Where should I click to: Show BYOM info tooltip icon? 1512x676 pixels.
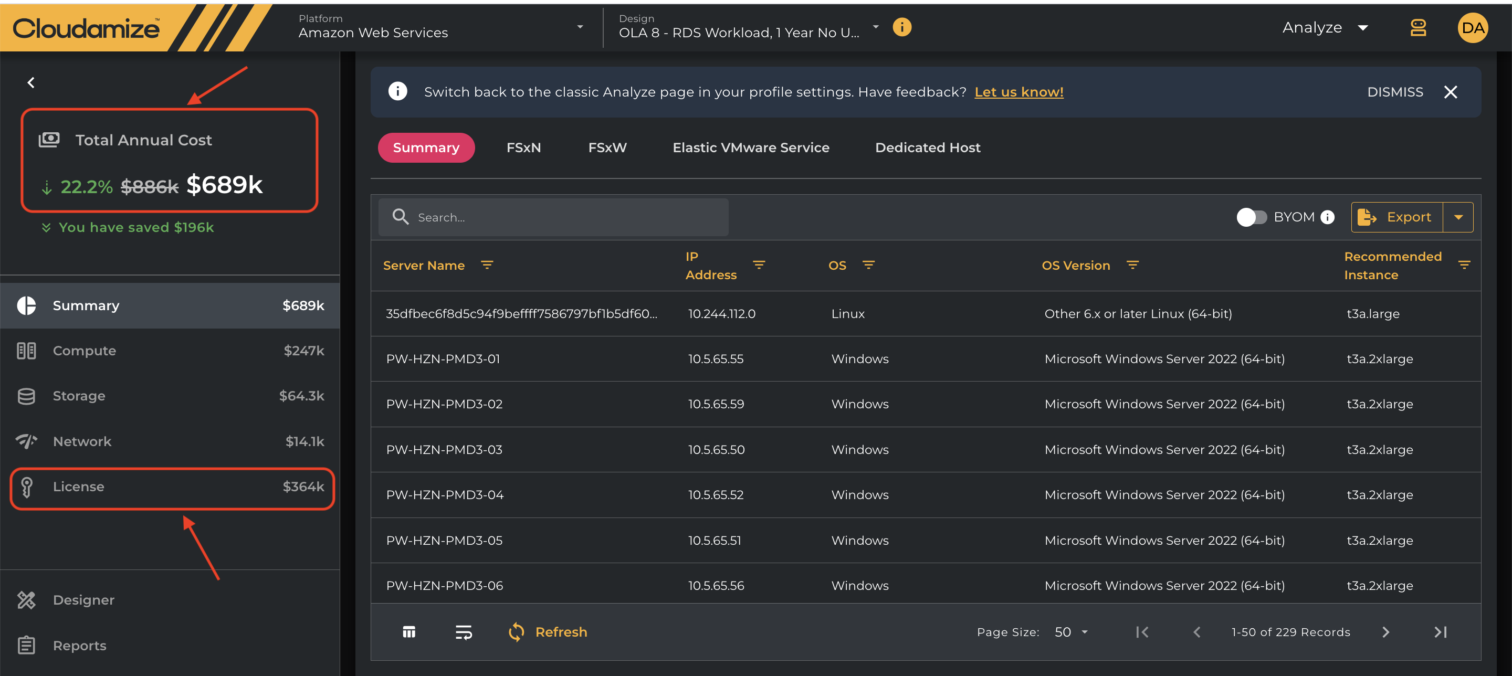[x=1327, y=217]
